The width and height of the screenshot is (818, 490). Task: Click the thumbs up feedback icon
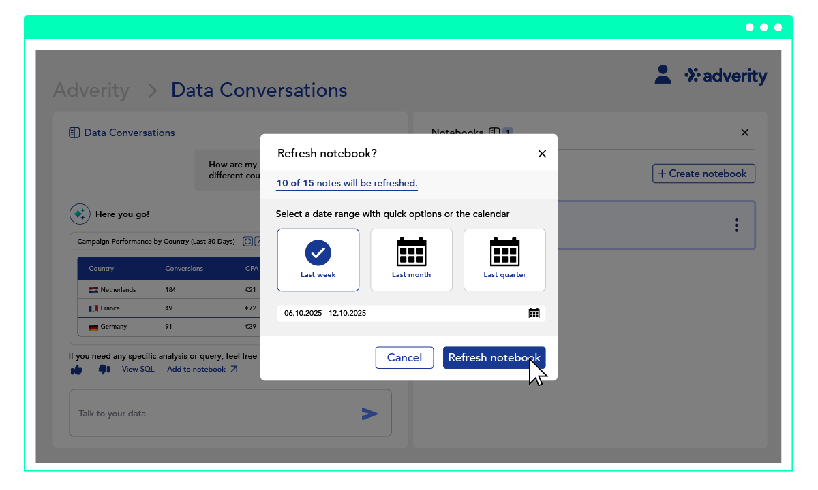click(76, 370)
